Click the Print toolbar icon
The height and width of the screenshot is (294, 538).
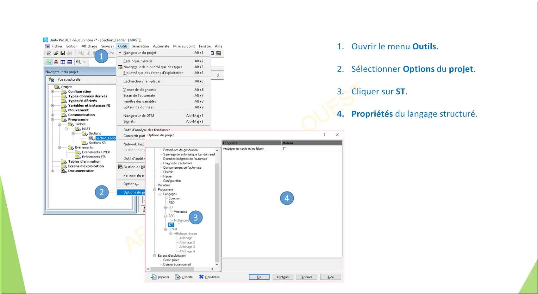70,53
